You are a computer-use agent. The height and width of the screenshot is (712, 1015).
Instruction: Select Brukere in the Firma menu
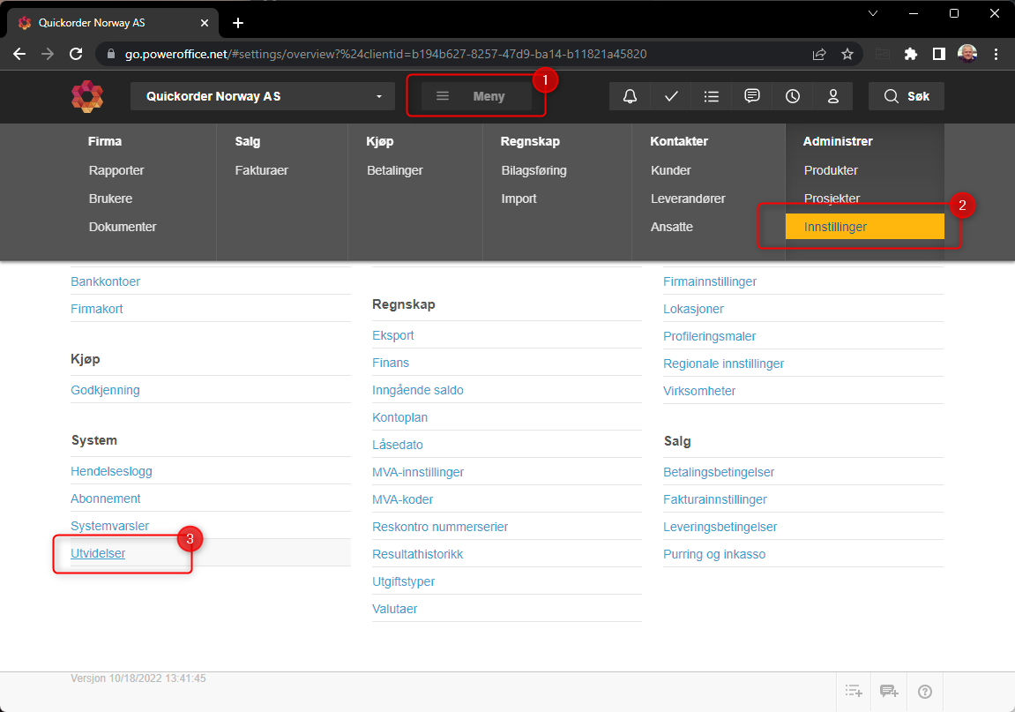click(x=111, y=199)
